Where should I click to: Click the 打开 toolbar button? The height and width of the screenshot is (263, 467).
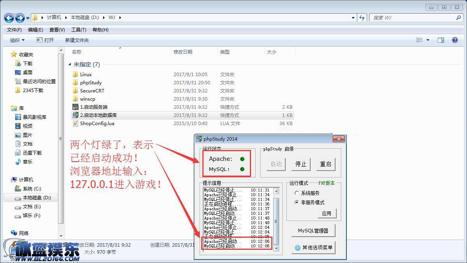click(45, 40)
